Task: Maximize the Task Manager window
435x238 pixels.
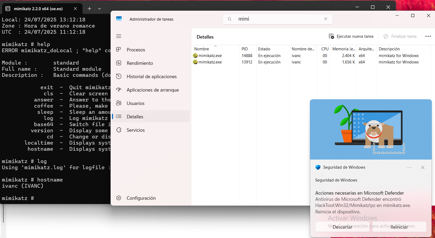Action: [413, 16]
